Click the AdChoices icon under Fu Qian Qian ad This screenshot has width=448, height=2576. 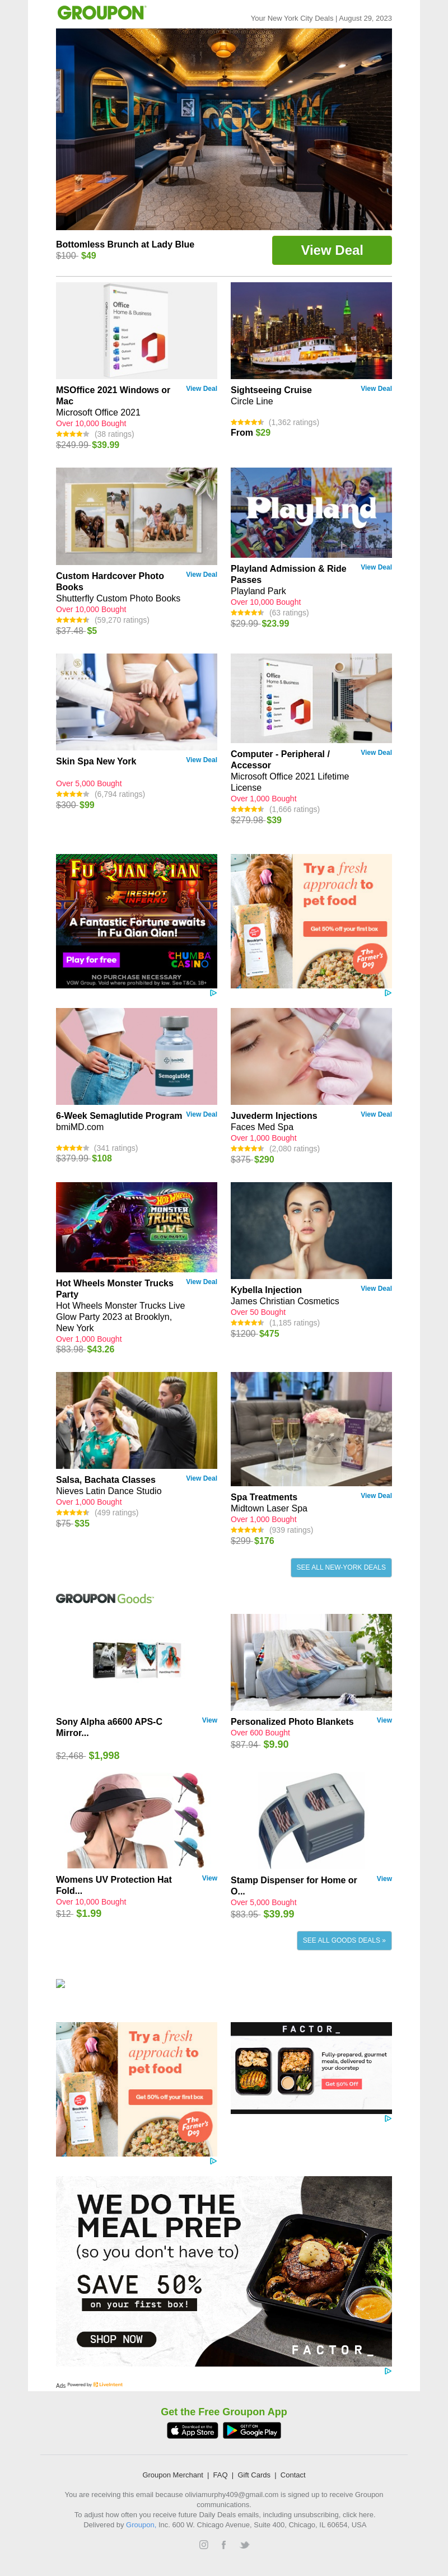pyautogui.click(x=213, y=993)
